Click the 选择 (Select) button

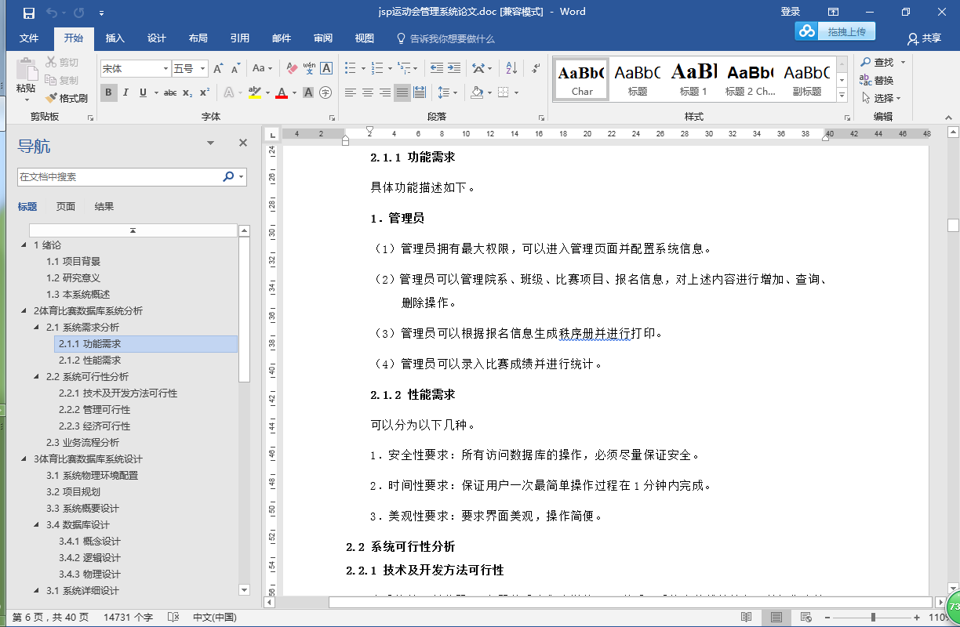click(x=881, y=98)
